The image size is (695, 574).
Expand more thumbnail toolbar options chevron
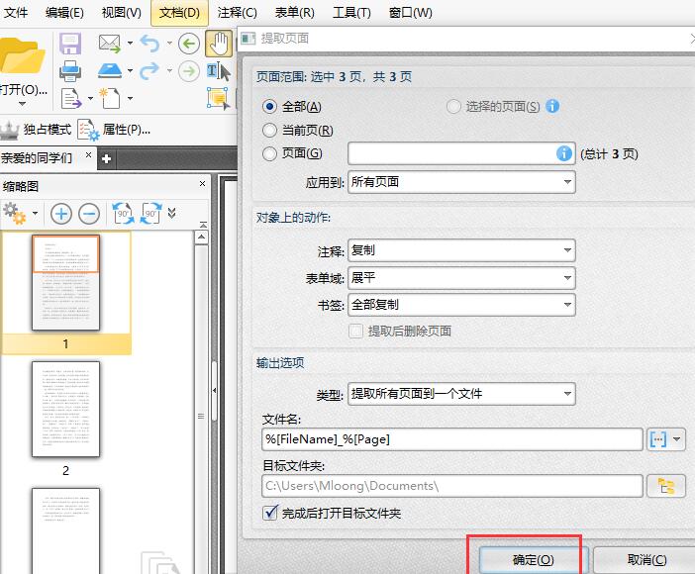point(172,214)
